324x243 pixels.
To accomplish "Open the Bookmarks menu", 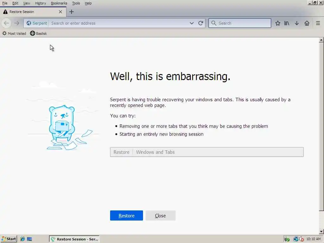I will [x=59, y=3].
